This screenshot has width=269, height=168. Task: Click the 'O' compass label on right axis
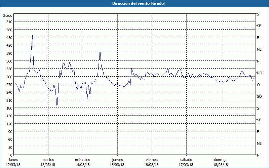258,85
